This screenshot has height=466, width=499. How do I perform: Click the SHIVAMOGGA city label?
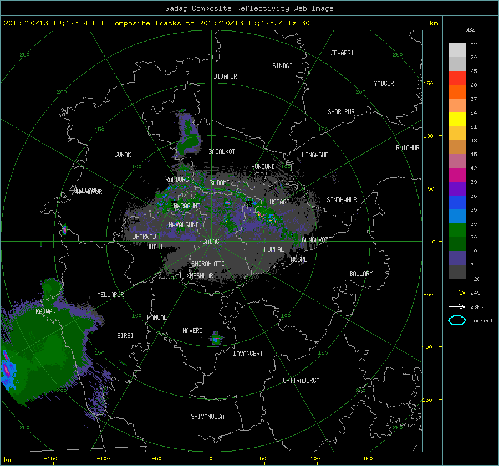coord(207,417)
